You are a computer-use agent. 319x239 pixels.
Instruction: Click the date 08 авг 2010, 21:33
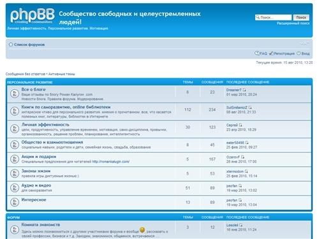(x=241, y=112)
